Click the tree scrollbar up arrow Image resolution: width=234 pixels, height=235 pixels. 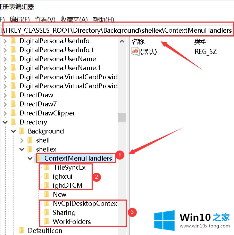point(122,41)
